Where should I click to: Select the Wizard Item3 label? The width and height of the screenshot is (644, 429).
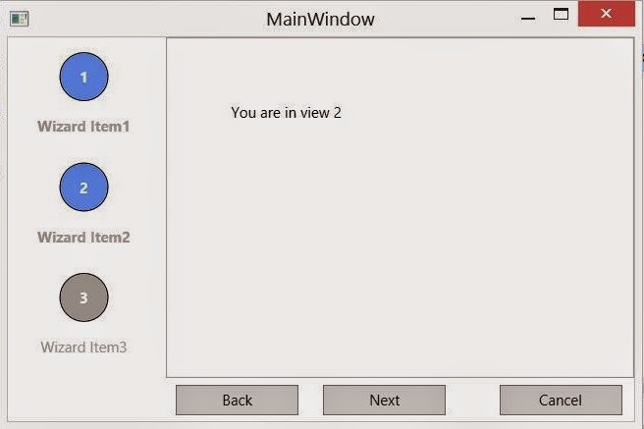coord(83,348)
